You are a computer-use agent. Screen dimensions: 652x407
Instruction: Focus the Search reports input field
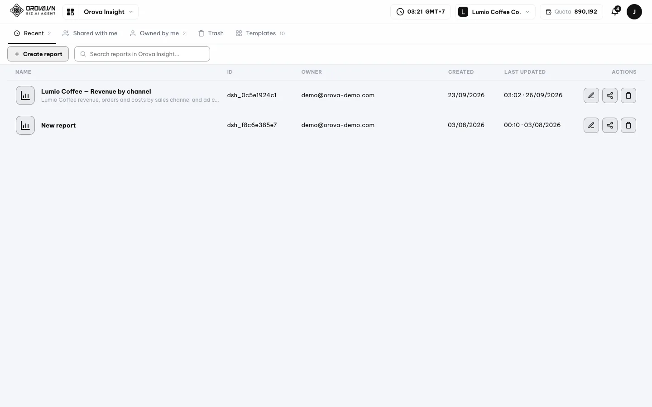142,54
